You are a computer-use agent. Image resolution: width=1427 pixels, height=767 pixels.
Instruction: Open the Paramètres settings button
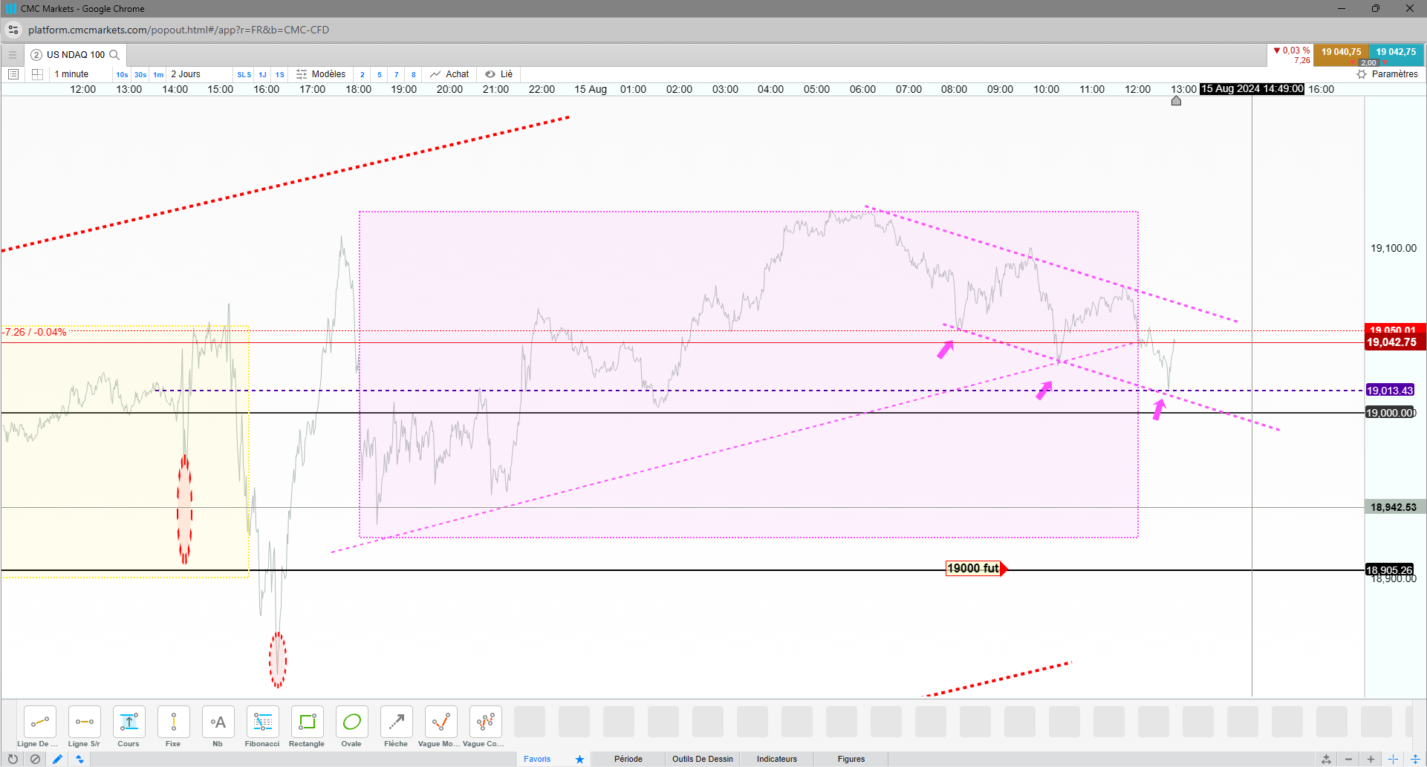pyautogui.click(x=1388, y=74)
